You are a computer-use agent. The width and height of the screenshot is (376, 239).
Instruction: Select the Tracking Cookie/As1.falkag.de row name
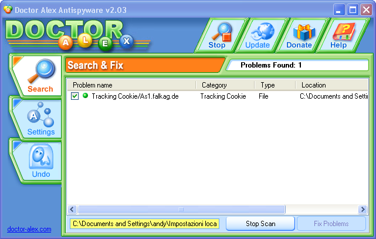[135, 96]
